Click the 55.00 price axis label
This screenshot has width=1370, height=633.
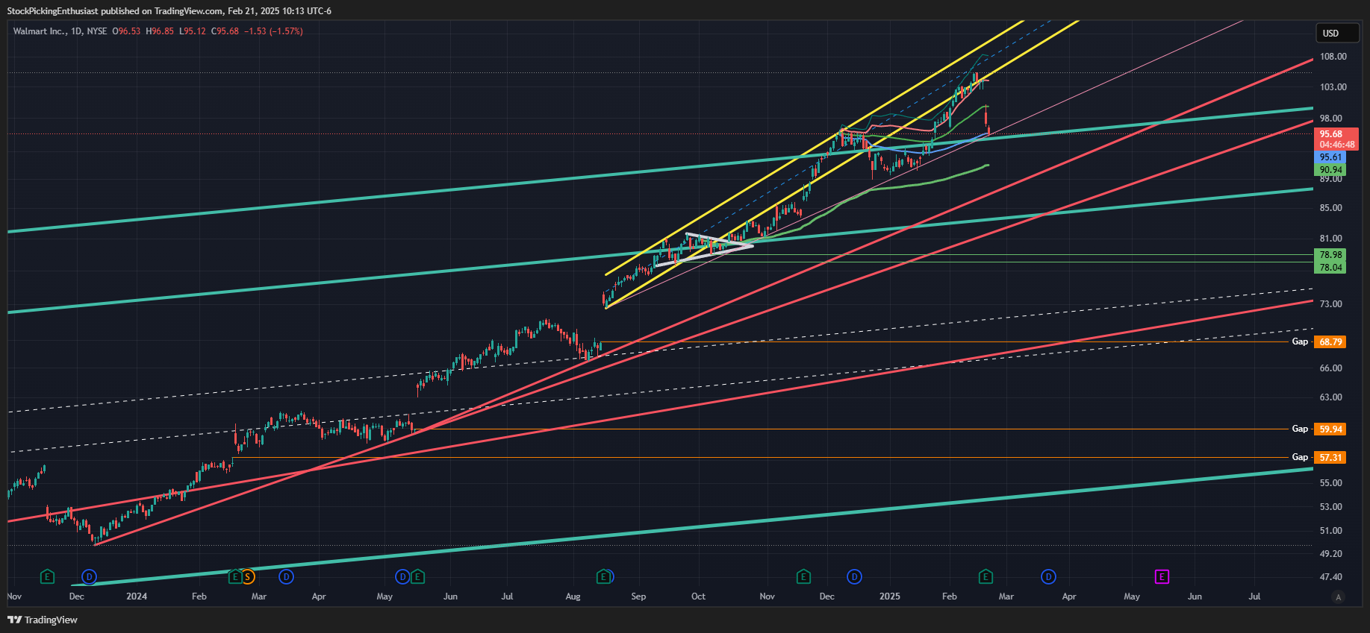(x=1331, y=483)
